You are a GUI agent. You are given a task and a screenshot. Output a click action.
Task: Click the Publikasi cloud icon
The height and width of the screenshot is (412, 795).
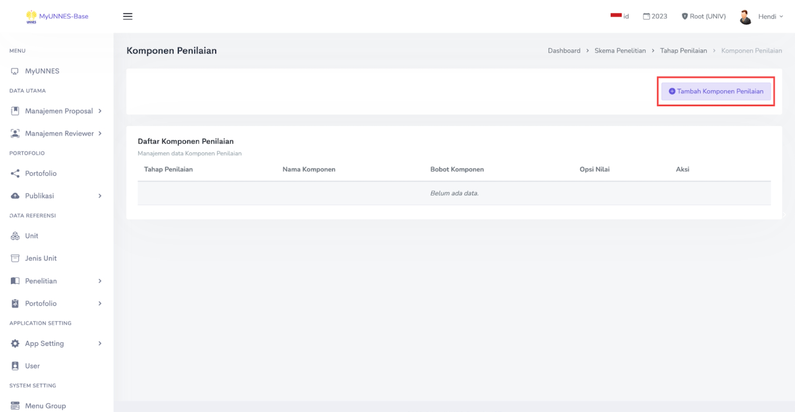point(15,196)
